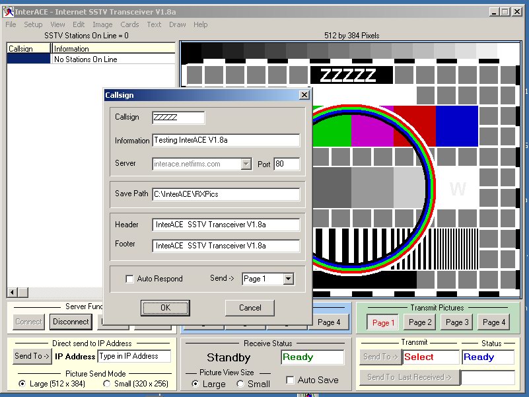Click the IP Address input field
The height and width of the screenshot is (397, 529).
[x=134, y=356]
